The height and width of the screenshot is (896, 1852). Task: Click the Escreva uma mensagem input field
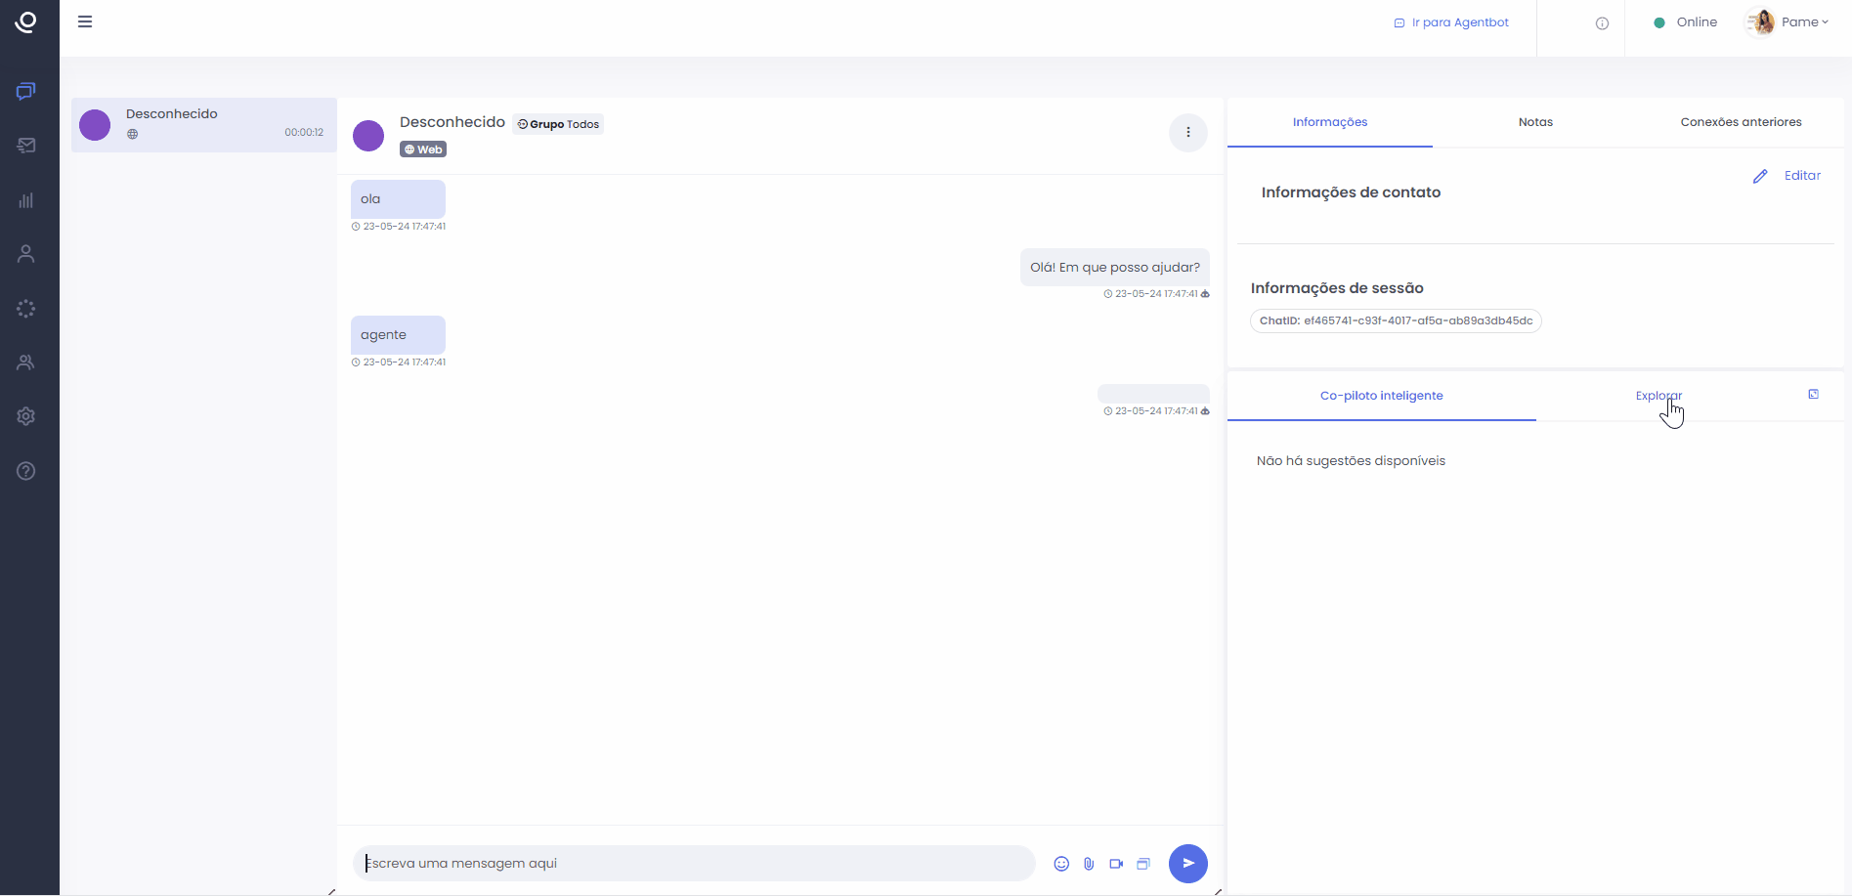click(x=694, y=864)
